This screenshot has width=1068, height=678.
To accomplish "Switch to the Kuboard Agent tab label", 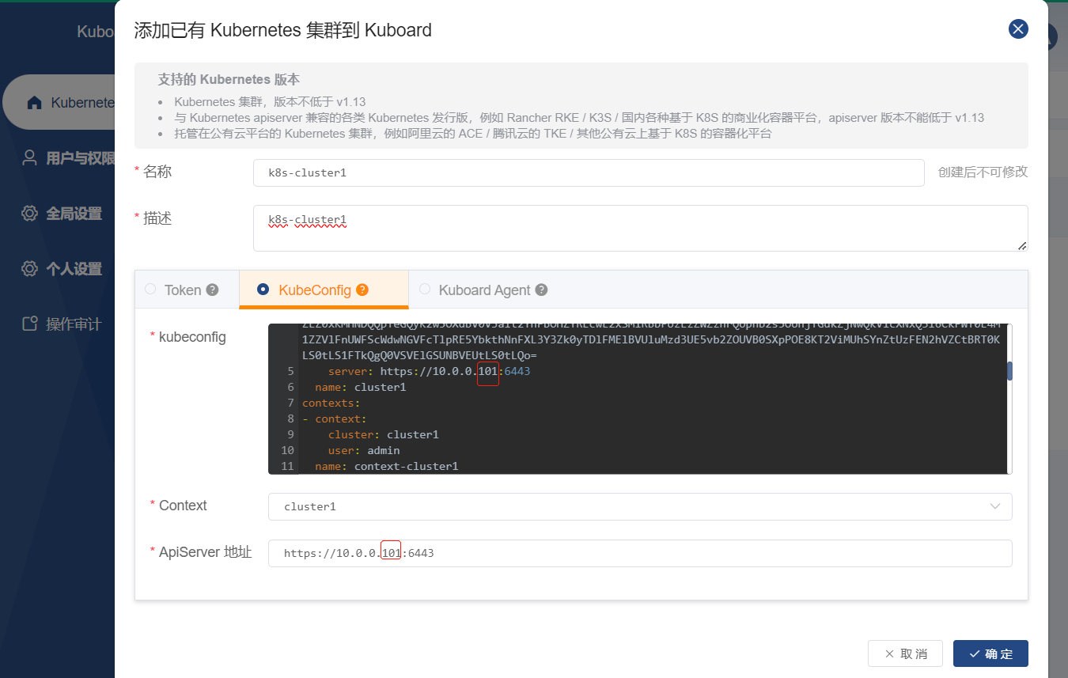I will [x=484, y=290].
